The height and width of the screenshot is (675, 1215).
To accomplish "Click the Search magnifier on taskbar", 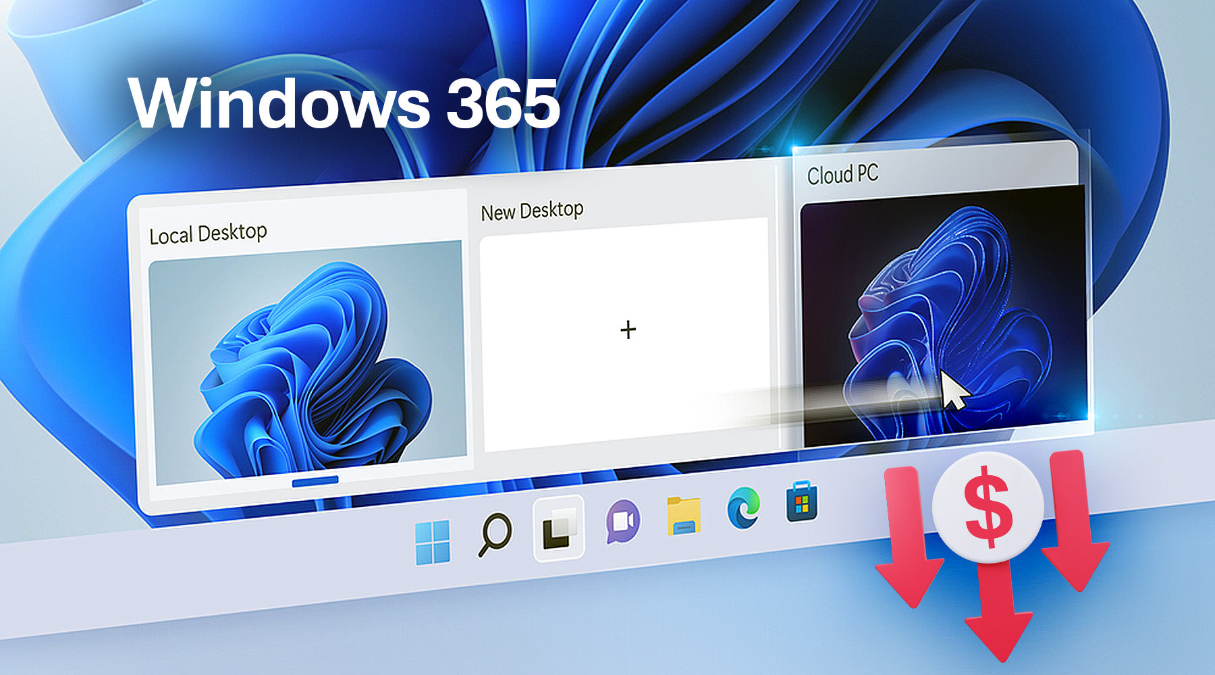I will click(x=494, y=535).
